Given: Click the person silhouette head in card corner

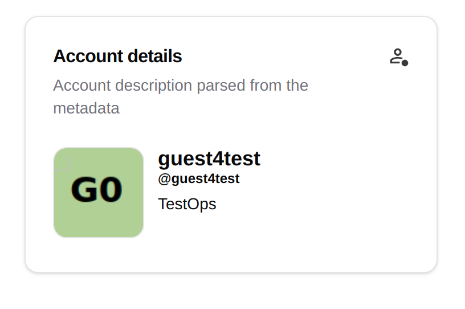Looking at the screenshot, I should (398, 52).
